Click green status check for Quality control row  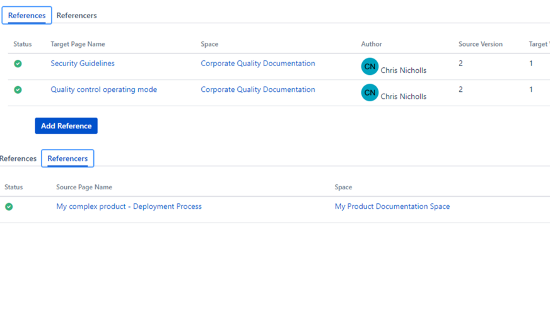18,90
